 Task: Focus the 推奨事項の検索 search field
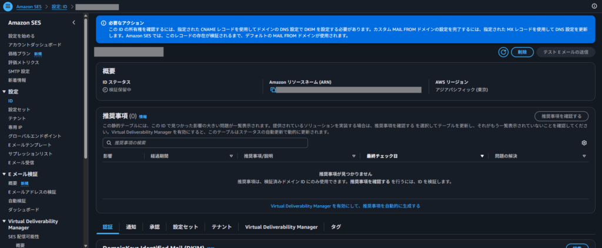tap(205, 142)
